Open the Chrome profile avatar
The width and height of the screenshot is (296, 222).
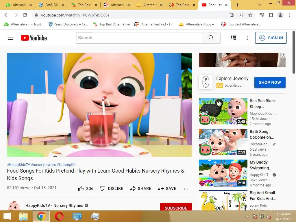pos(280,15)
